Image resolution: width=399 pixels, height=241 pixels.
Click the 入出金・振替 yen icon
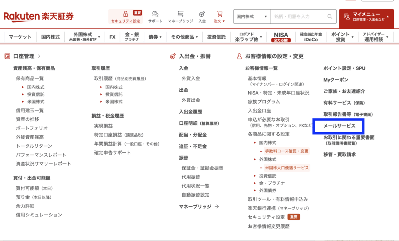point(173,56)
